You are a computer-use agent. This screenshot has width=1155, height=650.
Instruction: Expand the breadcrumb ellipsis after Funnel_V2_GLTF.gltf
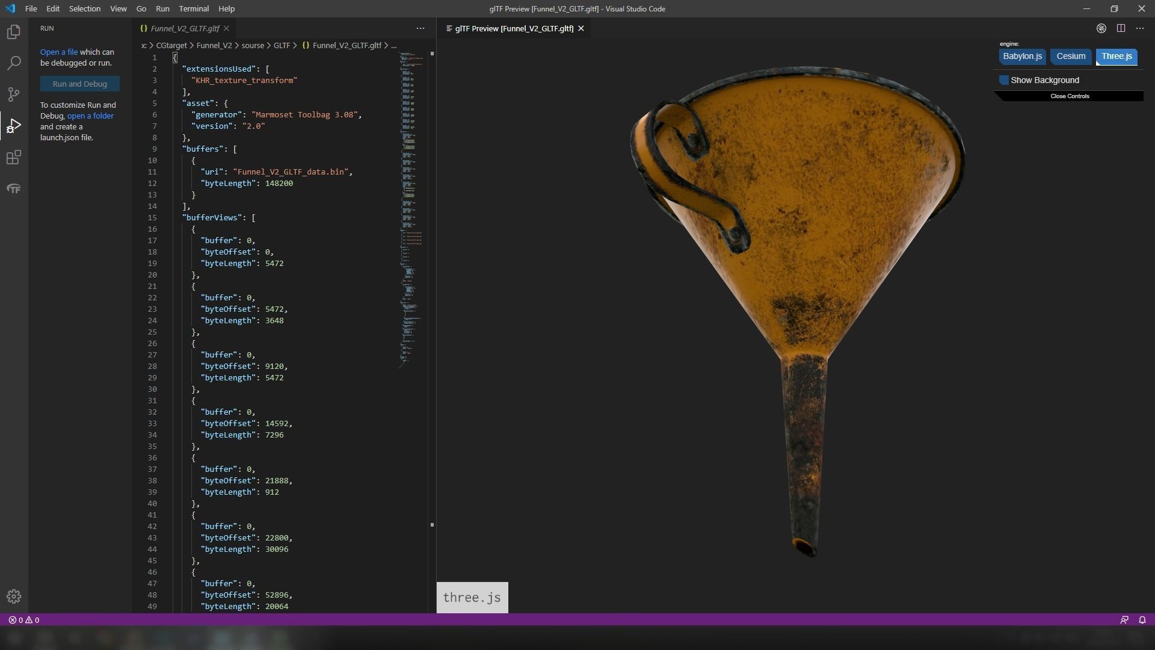pos(394,46)
